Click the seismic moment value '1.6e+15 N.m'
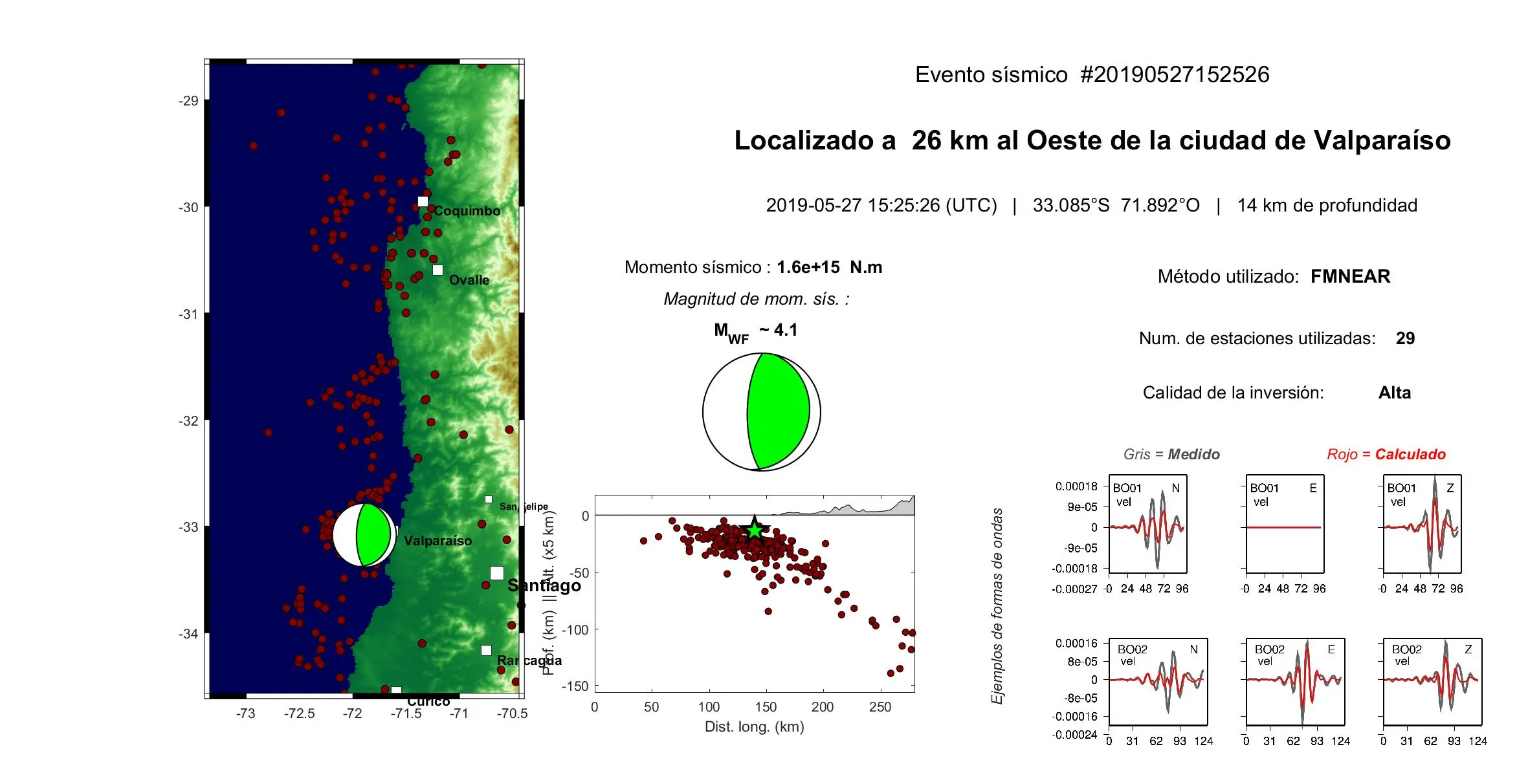The height and width of the screenshot is (784, 1539). [830, 267]
